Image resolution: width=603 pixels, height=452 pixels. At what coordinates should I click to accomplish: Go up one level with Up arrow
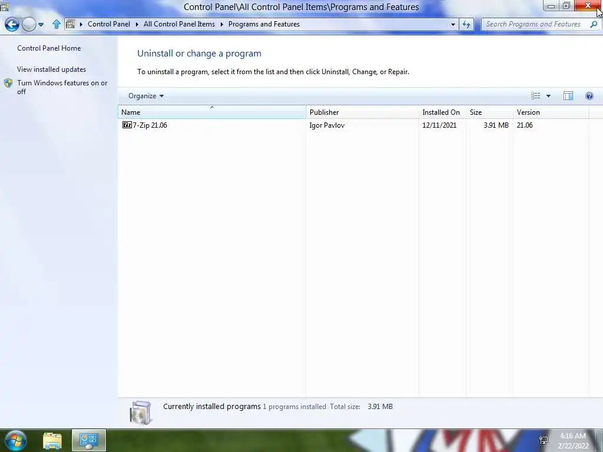click(x=57, y=24)
